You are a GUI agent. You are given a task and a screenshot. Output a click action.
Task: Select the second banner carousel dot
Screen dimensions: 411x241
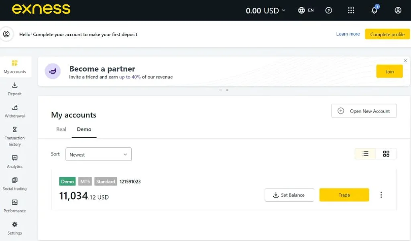coord(227,90)
